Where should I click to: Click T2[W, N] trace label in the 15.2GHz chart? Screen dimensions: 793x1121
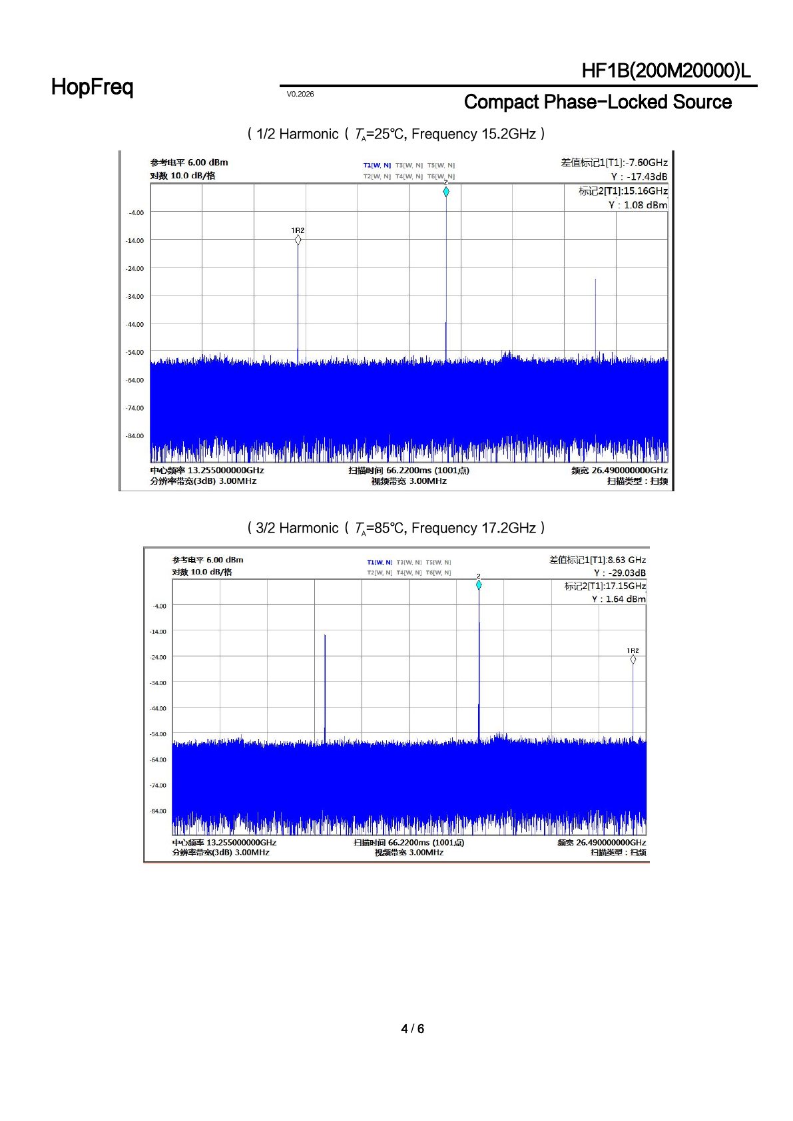point(377,176)
